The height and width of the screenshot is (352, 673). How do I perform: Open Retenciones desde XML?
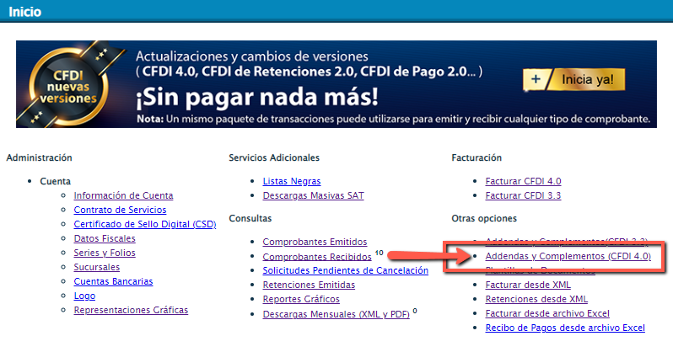(x=536, y=299)
